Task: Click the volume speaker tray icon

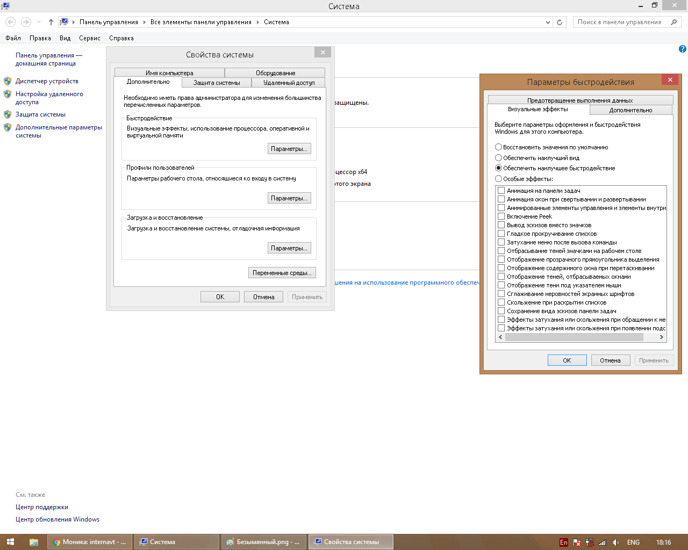Action: click(x=616, y=542)
